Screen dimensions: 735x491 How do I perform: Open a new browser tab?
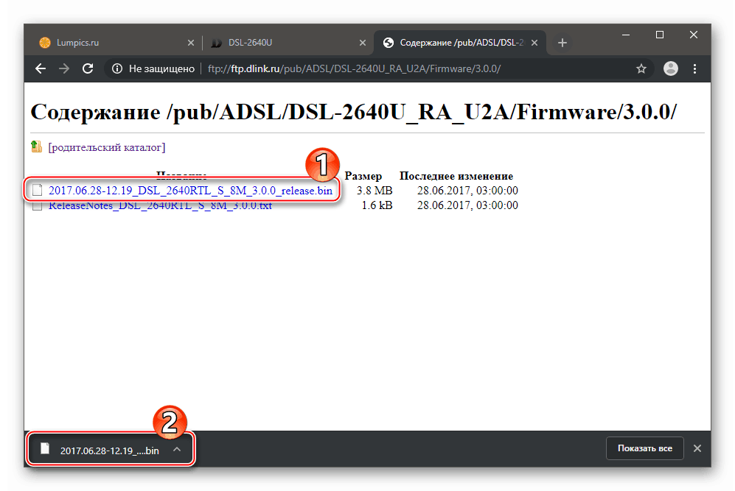(562, 43)
